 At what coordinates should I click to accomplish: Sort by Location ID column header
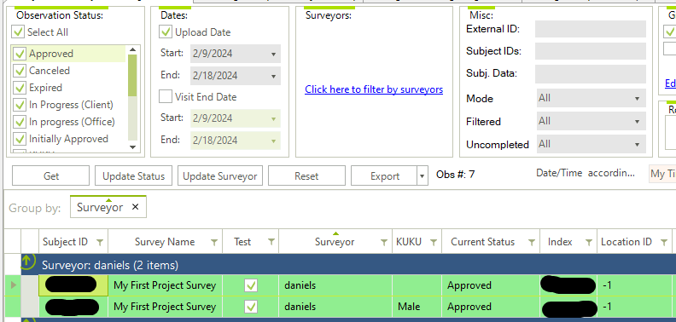point(626,242)
